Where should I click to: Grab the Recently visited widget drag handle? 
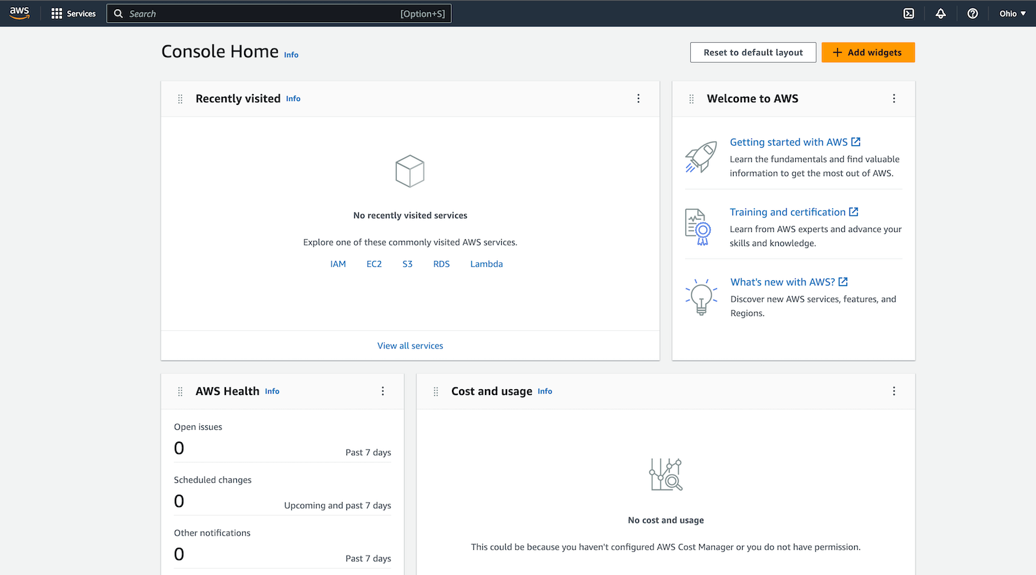pyautogui.click(x=180, y=99)
